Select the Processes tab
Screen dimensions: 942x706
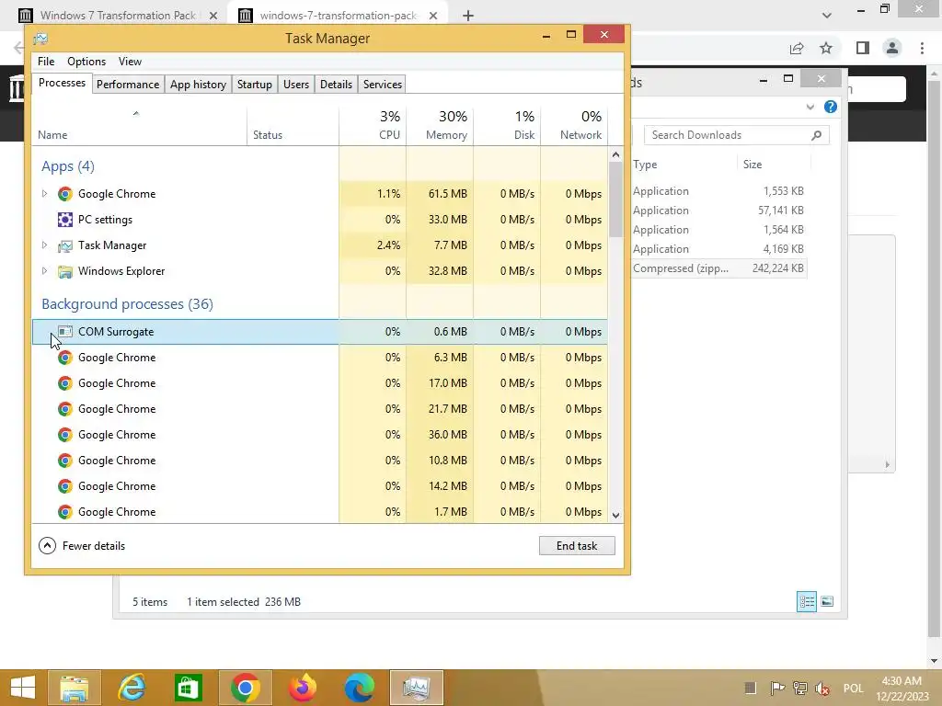tap(62, 83)
